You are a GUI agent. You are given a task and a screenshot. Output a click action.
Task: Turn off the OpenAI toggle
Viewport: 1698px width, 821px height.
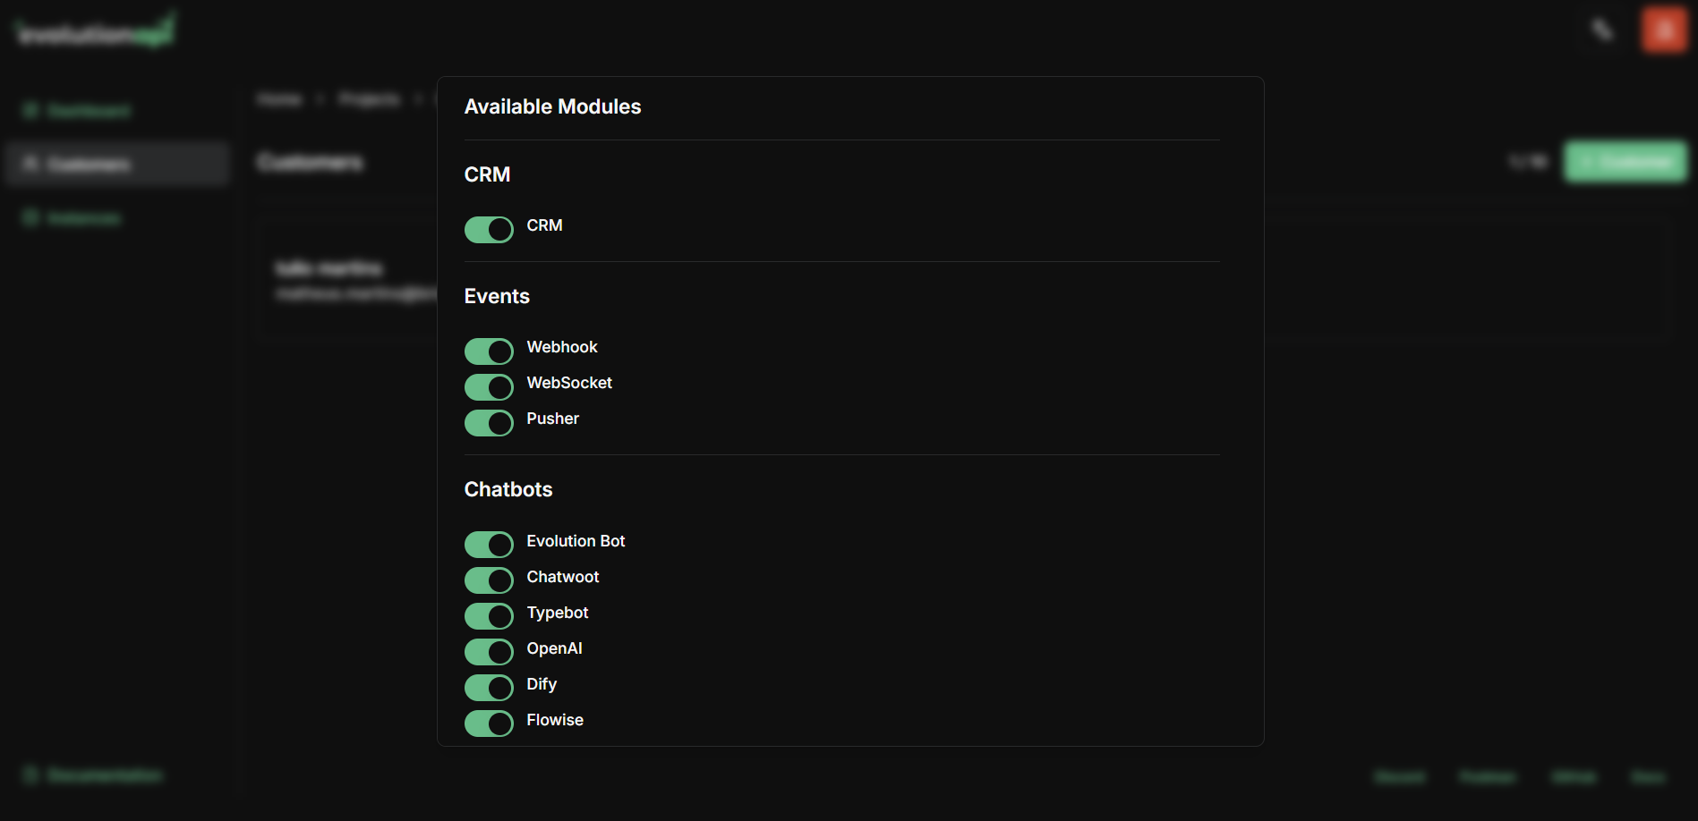[489, 651]
